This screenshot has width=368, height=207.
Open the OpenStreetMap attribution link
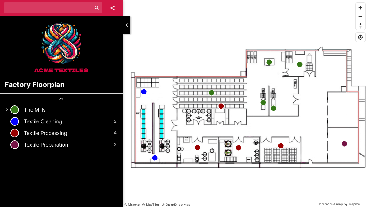(176, 205)
